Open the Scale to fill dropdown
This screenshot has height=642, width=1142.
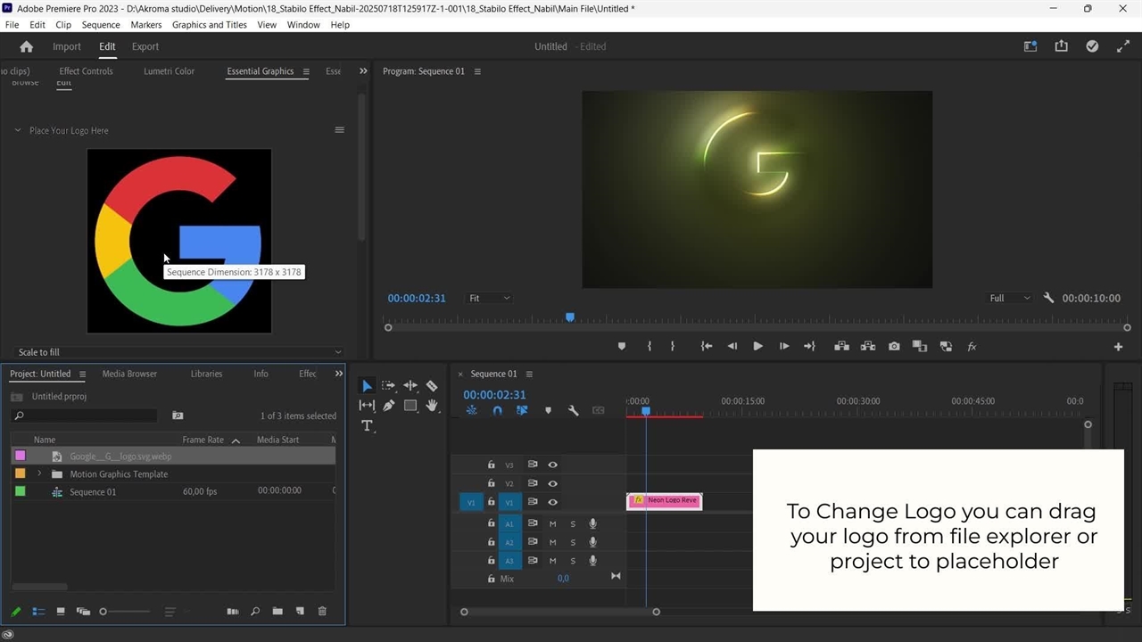(178, 352)
